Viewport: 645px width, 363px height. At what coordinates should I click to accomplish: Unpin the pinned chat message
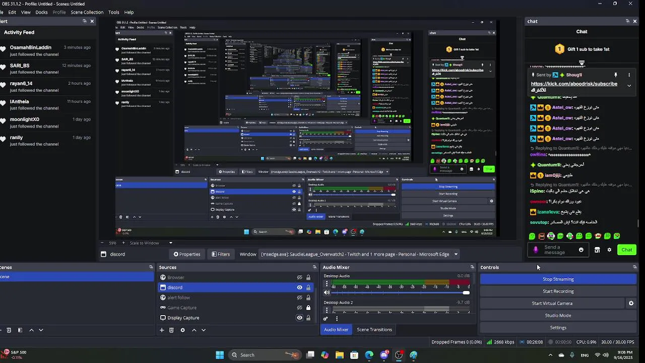point(615,75)
